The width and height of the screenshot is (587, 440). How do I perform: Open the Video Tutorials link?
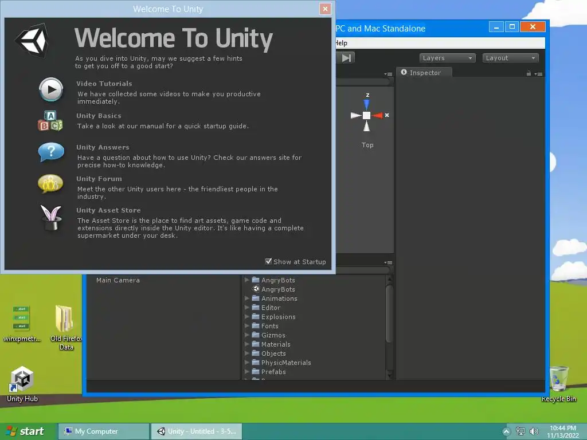tap(104, 84)
